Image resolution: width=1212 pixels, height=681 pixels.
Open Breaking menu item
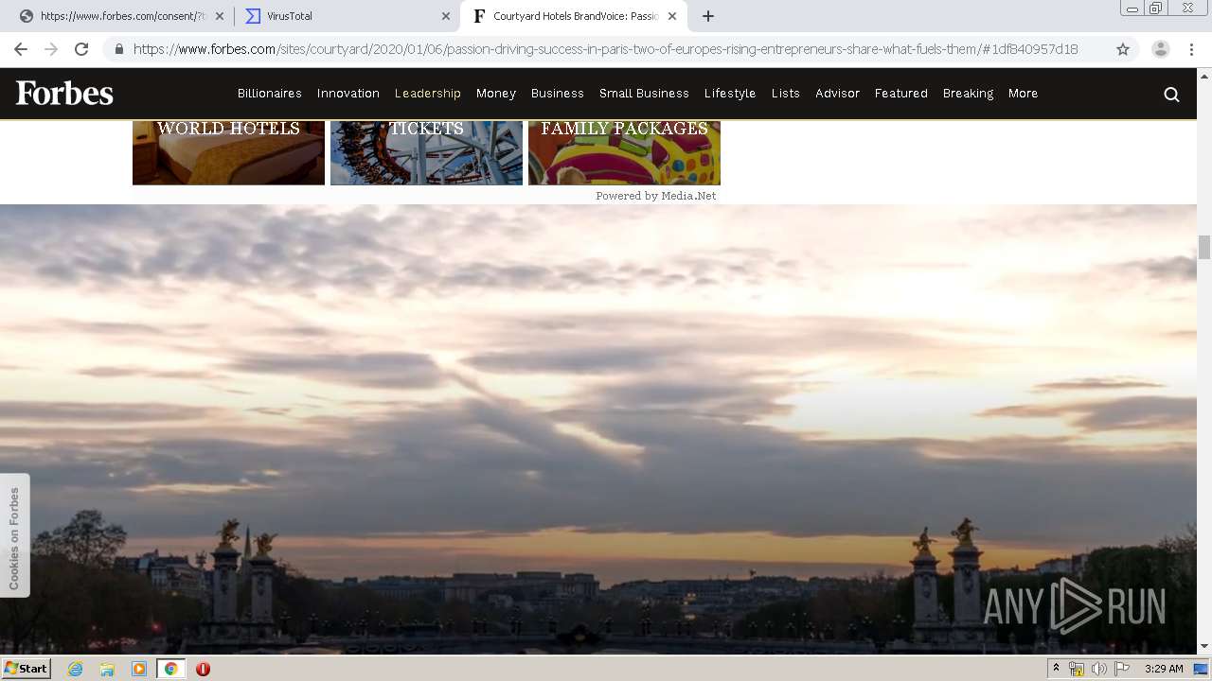[968, 94]
